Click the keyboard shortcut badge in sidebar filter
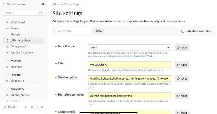Image resolution: width=217 pixels, height=114 pixels. coord(40,13)
